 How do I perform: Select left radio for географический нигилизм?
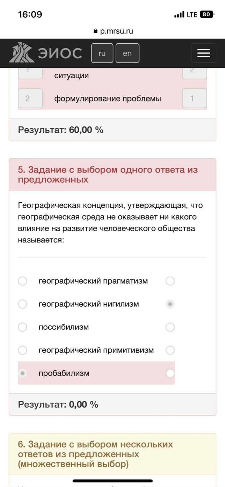tap(22, 304)
